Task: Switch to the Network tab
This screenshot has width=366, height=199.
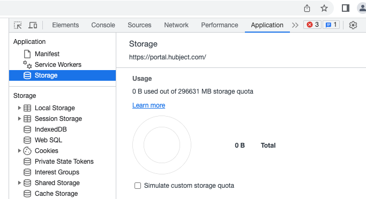Action: point(176,25)
